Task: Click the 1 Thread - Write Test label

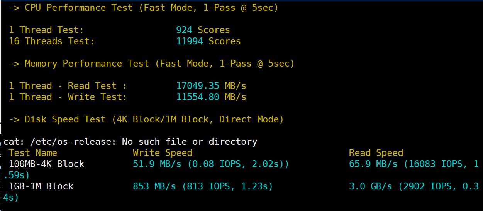Action: coord(68,97)
